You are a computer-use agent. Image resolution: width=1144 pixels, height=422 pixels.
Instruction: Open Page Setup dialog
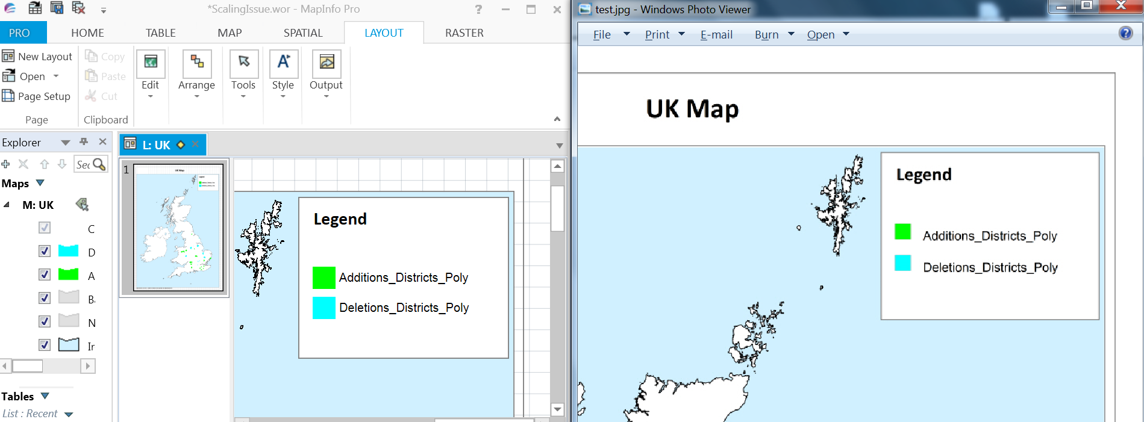click(36, 96)
